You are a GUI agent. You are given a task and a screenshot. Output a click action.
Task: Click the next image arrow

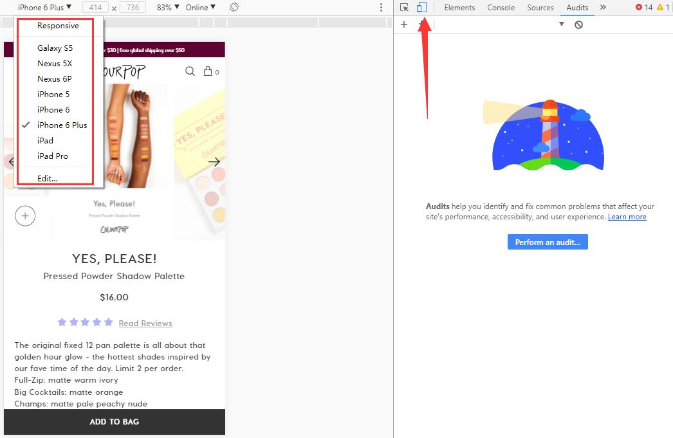point(214,161)
